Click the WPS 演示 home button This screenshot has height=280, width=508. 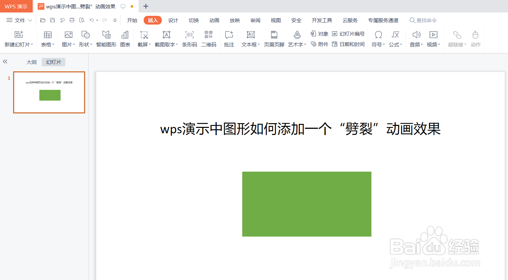[x=16, y=6]
